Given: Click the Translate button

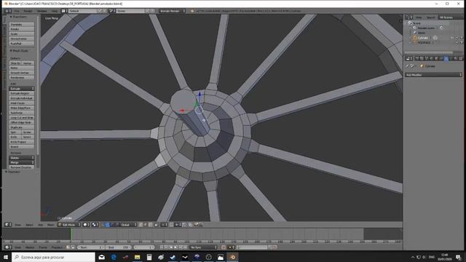Looking at the screenshot, I should [x=22, y=24].
